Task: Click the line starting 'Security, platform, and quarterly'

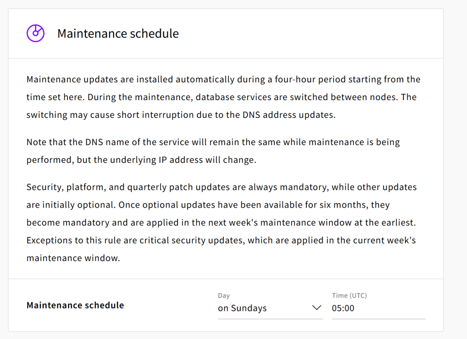Action: [221, 187]
